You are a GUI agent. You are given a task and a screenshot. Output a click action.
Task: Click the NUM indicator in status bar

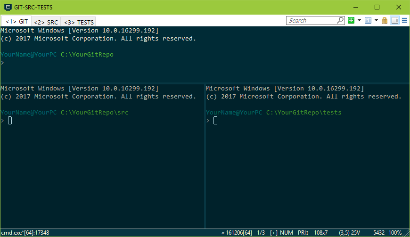click(287, 233)
